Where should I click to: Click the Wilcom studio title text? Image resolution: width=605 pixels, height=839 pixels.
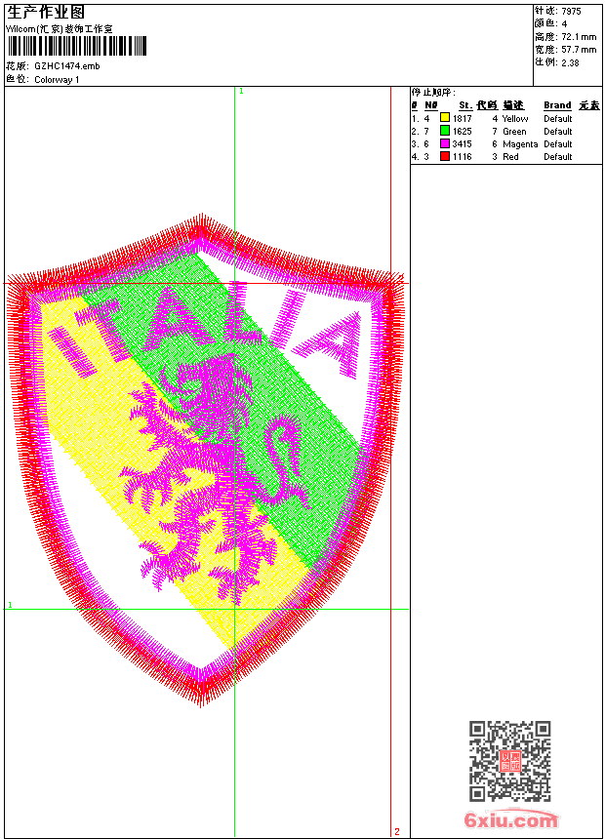click(x=60, y=29)
